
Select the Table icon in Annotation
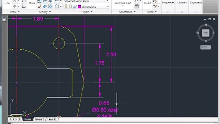coord(136,6)
